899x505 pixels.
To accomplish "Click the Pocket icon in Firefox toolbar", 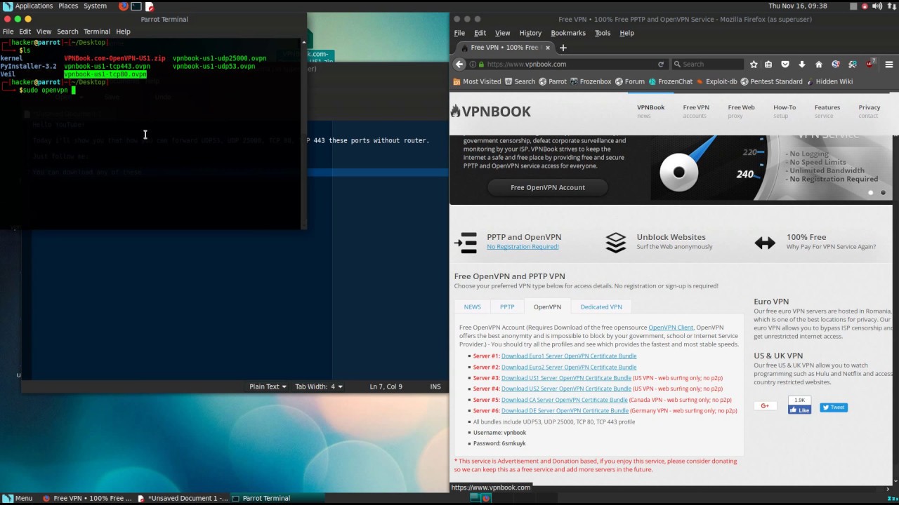I will 785,64.
